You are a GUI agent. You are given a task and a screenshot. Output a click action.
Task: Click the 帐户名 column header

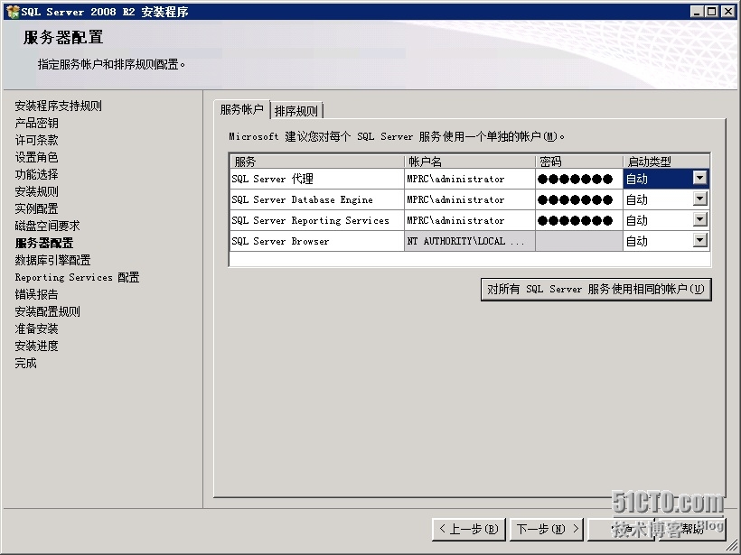[470, 162]
